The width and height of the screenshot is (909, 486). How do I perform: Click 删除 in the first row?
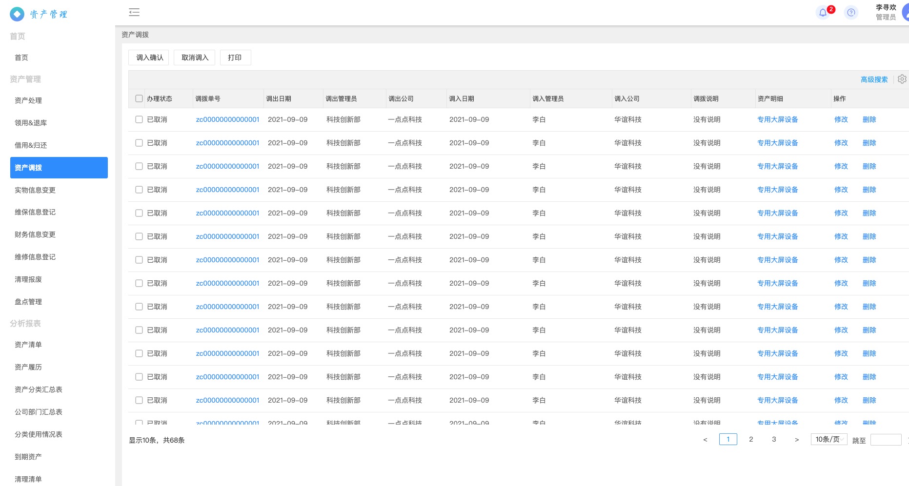869,119
